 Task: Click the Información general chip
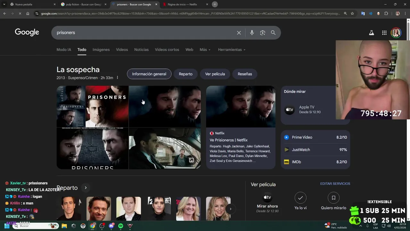click(149, 74)
